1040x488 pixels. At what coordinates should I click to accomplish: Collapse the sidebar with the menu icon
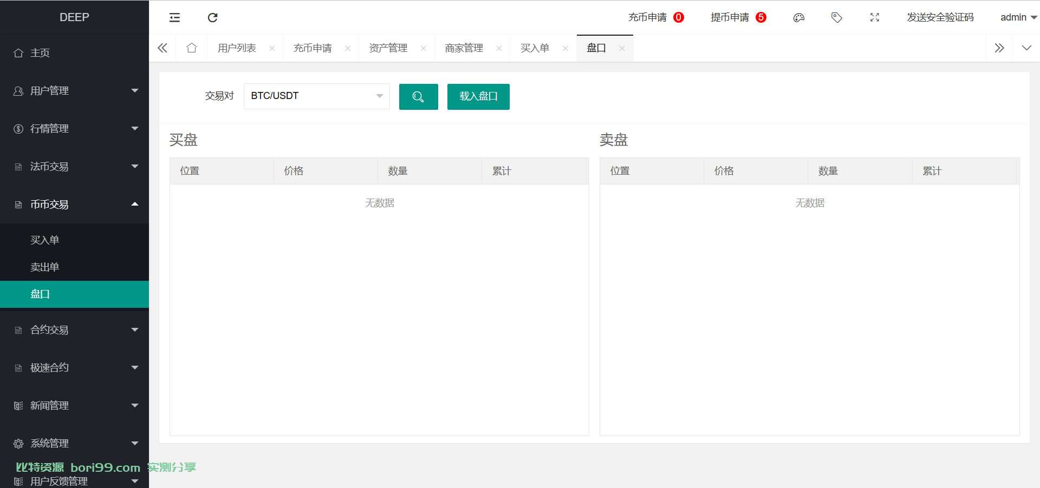[174, 17]
